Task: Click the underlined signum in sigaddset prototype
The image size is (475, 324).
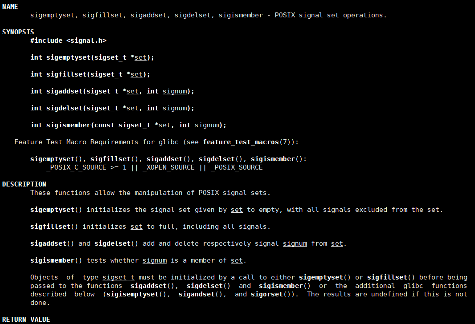Action: (175, 91)
